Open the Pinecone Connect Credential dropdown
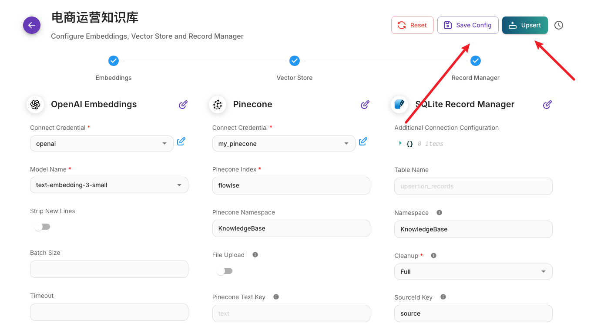The image size is (594, 333). click(x=284, y=144)
